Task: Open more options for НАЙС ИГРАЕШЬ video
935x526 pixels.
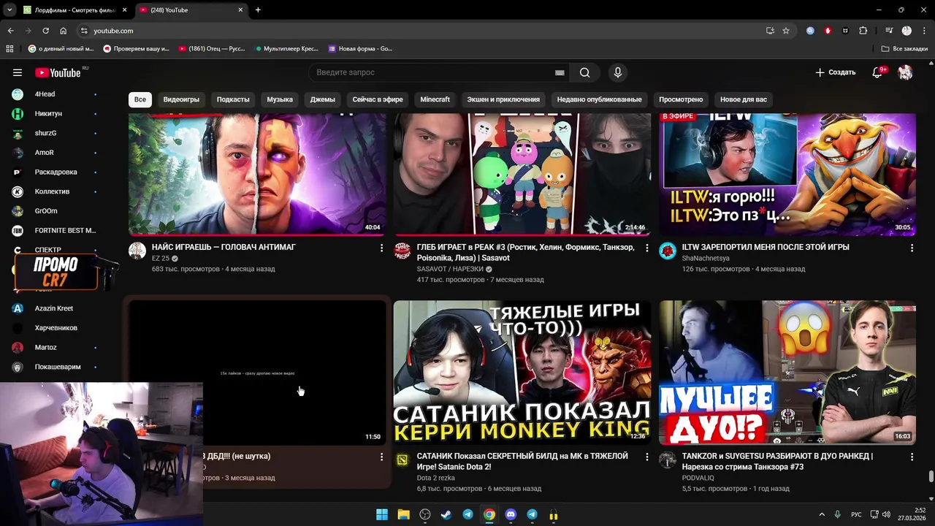Action: (381, 248)
